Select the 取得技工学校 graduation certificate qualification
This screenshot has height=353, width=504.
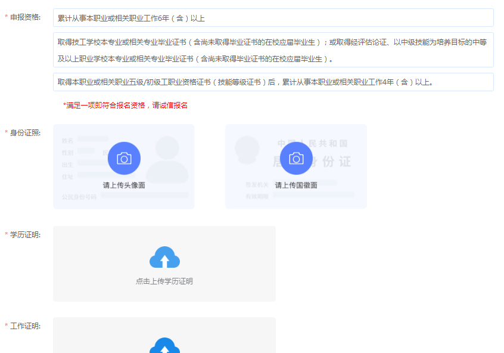point(273,50)
